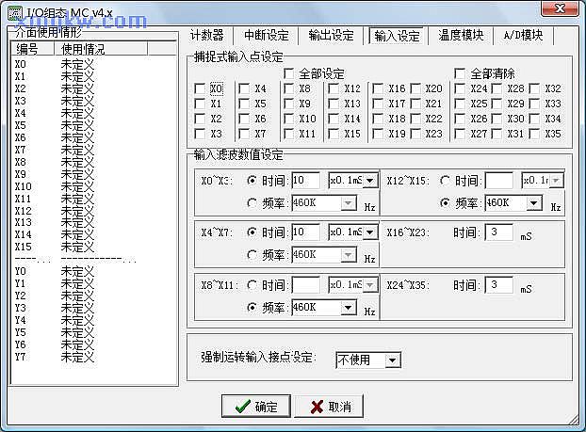586x432 pixels.
Task: Tick the 全部清除 checkbox
Action: (461, 73)
